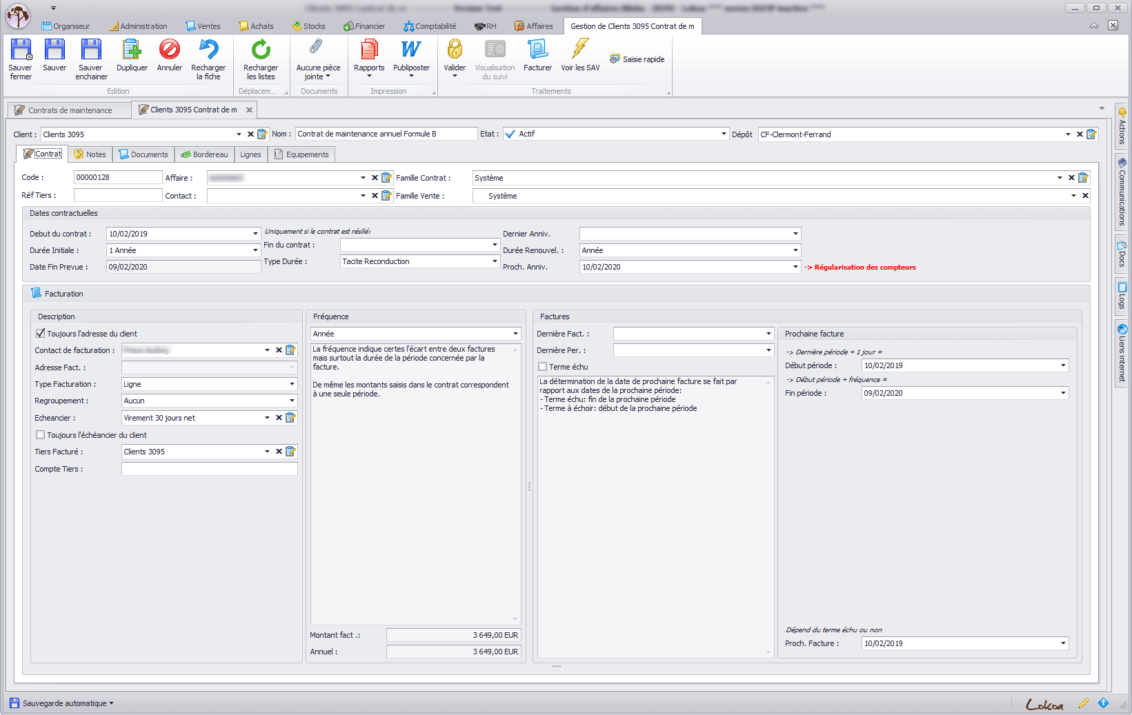The width and height of the screenshot is (1132, 715).
Task: Open the Ventes menu
Action: tap(203, 26)
